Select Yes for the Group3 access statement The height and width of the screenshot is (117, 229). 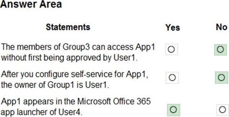(171, 49)
